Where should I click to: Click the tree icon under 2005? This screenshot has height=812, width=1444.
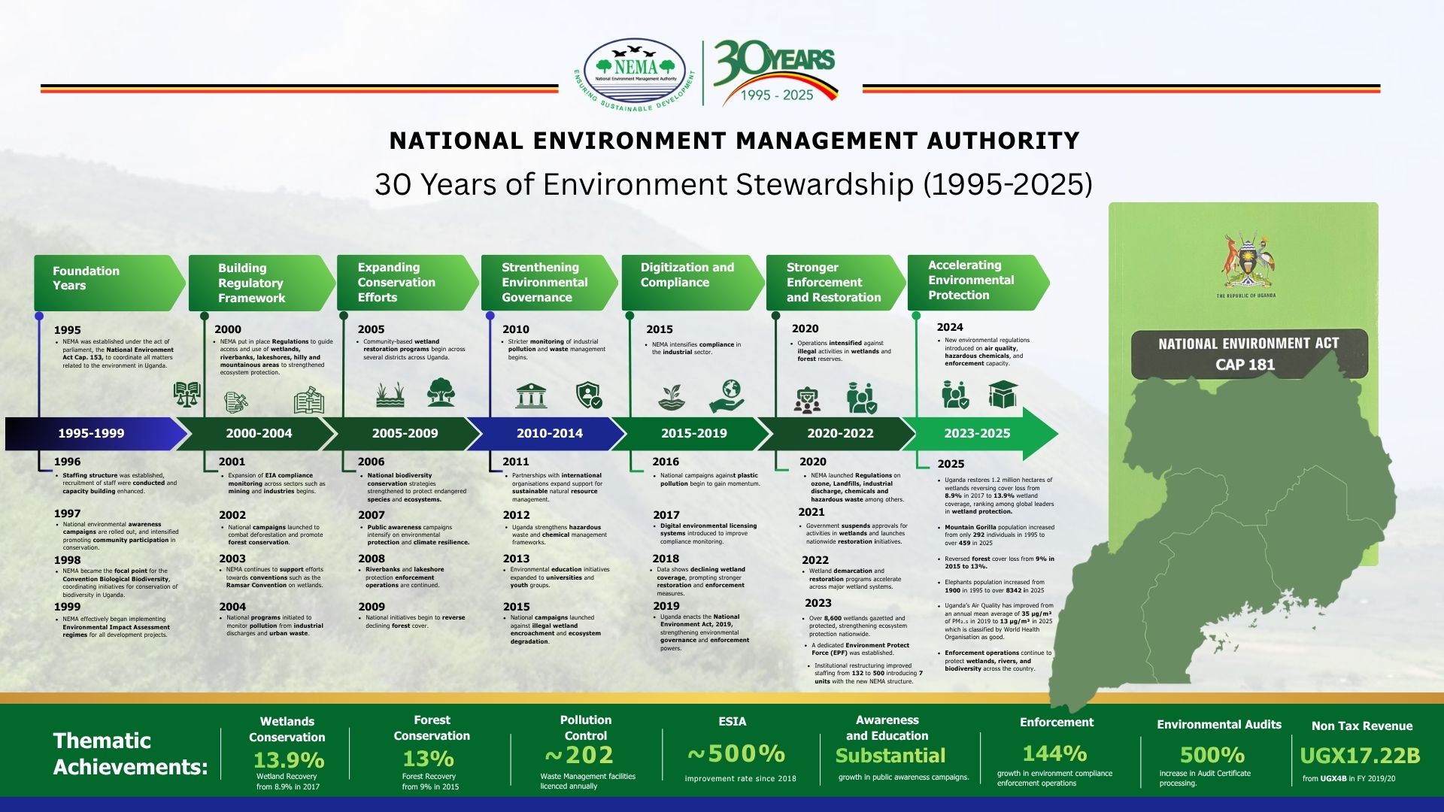tap(440, 392)
